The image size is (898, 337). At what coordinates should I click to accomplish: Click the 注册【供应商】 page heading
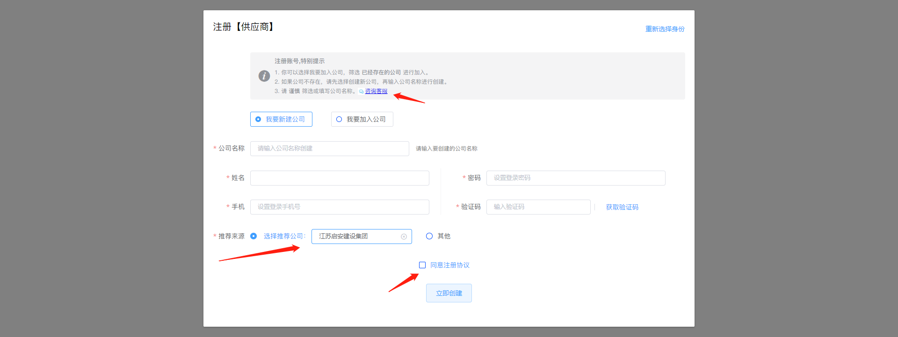click(x=244, y=27)
